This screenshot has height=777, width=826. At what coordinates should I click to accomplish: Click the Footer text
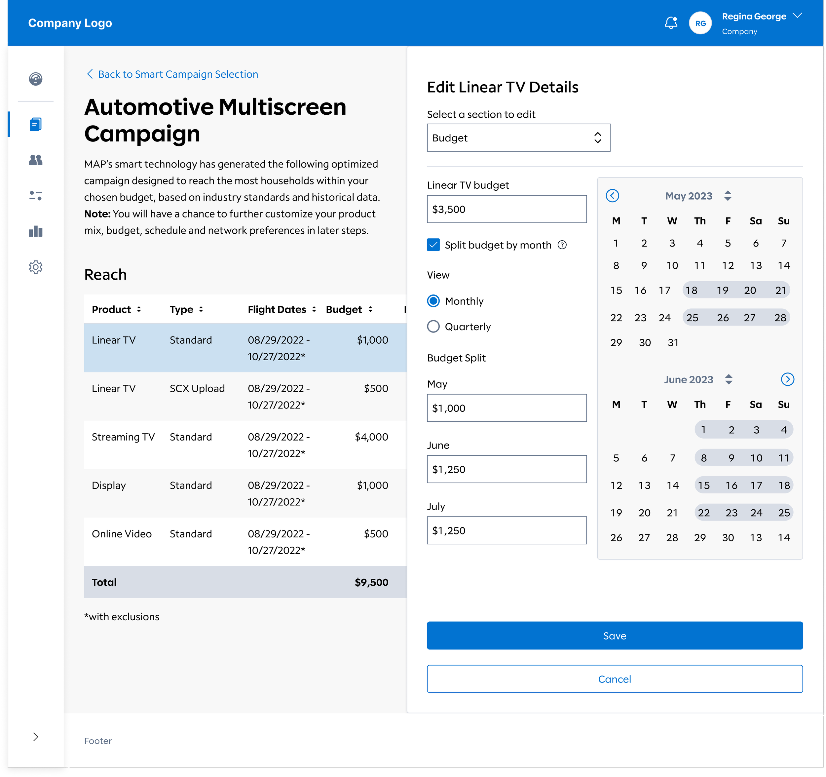(98, 741)
